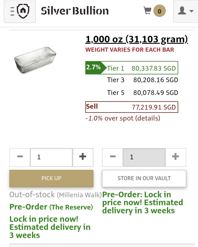Open the shopping cart
This screenshot has width=198, height=247.
click(147, 11)
